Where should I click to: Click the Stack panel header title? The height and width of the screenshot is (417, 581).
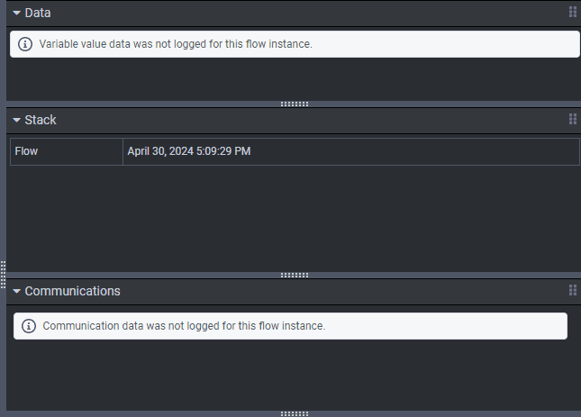pyautogui.click(x=41, y=120)
